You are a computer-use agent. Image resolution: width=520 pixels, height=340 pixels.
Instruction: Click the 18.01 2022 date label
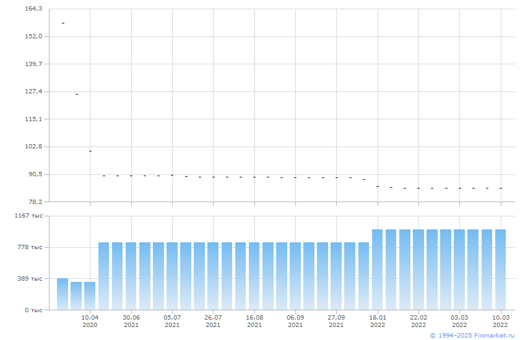coord(378,321)
